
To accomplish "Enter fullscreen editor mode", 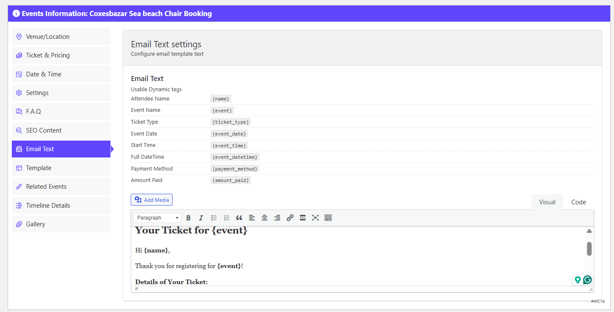I will point(315,218).
